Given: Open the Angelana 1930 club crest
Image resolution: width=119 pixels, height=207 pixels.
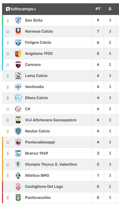Looking at the screenshot, I should pos(18,54).
